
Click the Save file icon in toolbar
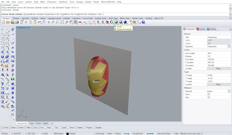[x=12, y=22]
